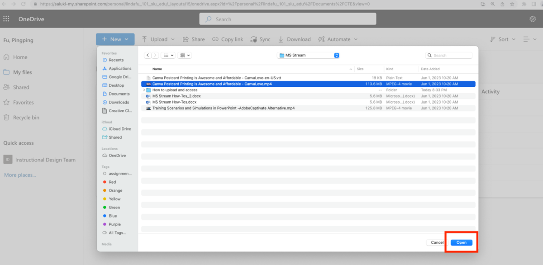The height and width of the screenshot is (265, 543).
Task: Select the MS Stream How-Tos_2.docx file
Action: pos(308,96)
